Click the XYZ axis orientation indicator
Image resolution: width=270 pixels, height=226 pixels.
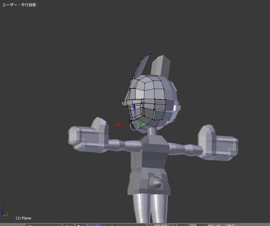click(x=4, y=211)
